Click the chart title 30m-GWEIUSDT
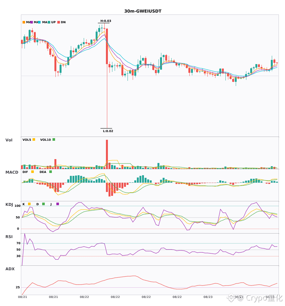The height and width of the screenshot is (306, 285). 143,11
